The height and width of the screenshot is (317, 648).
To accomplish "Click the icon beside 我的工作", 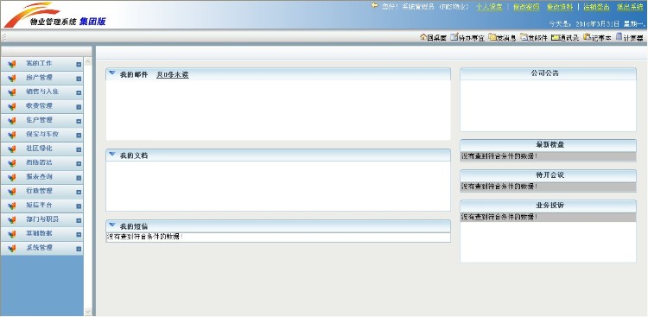I will [x=11, y=64].
